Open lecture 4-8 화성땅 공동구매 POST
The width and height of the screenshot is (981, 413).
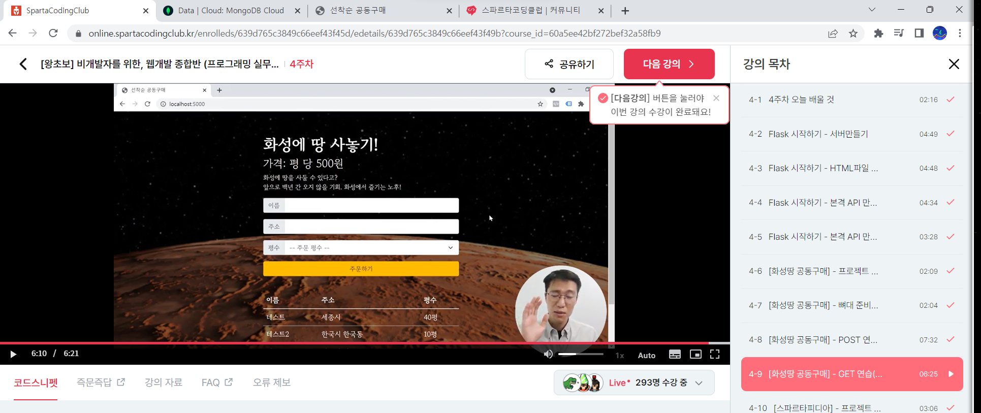tap(851, 340)
